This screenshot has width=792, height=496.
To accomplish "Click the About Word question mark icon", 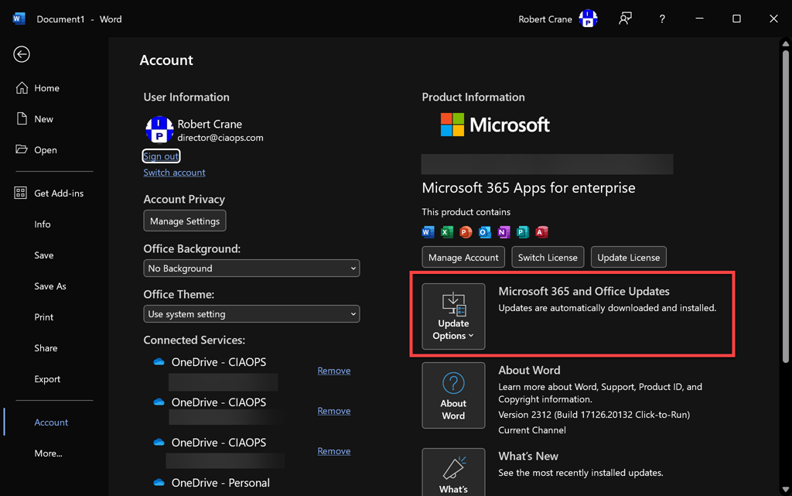I will click(453, 384).
